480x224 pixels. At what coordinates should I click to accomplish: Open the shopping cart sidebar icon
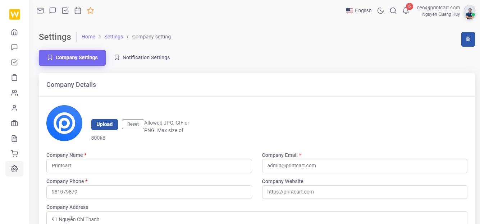pyautogui.click(x=14, y=154)
